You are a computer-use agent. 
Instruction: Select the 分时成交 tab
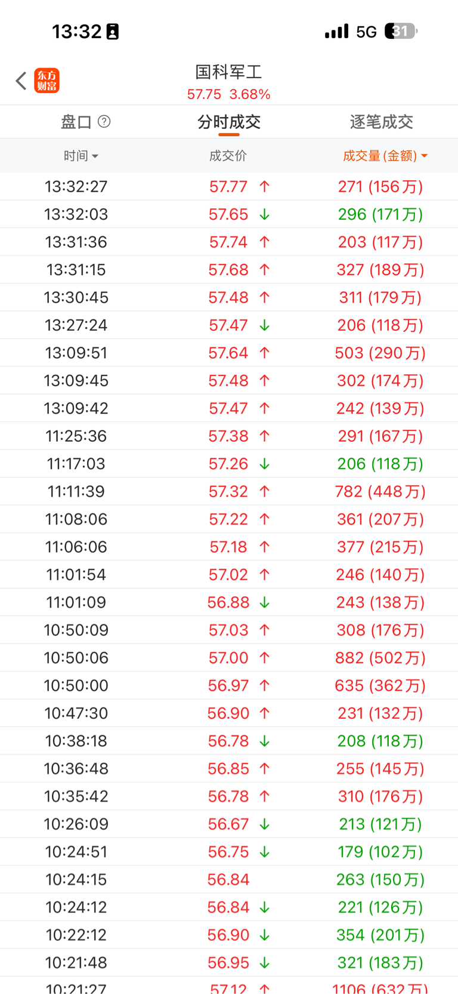point(229,122)
